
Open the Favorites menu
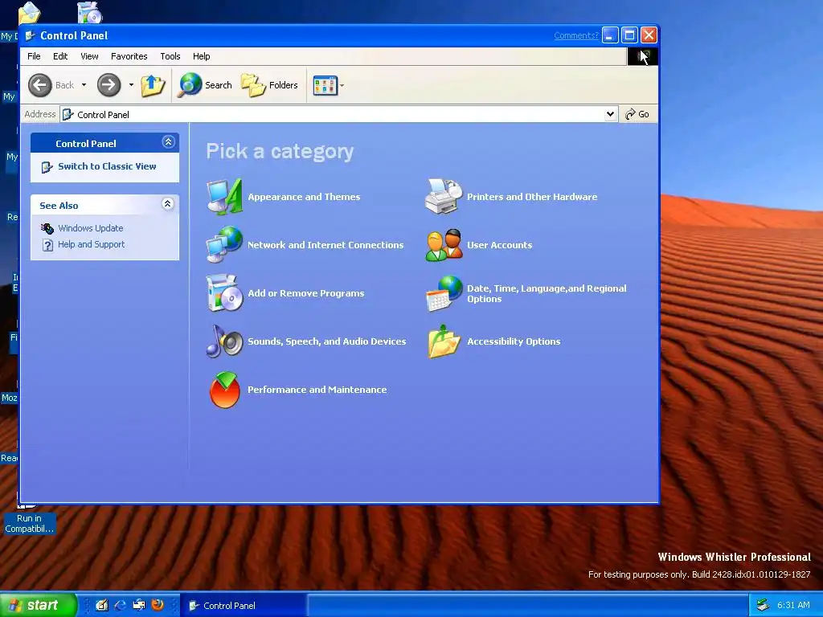pos(129,56)
